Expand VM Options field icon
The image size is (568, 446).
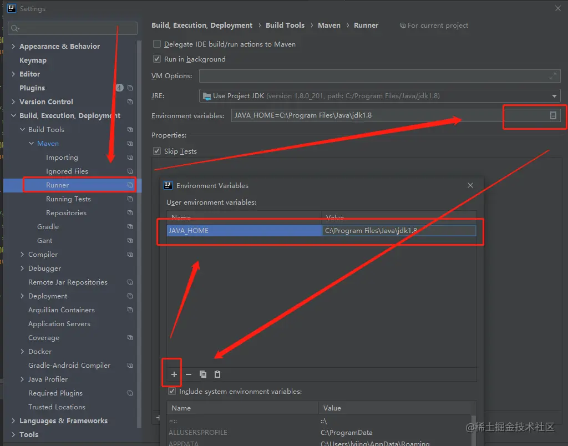pyautogui.click(x=553, y=76)
